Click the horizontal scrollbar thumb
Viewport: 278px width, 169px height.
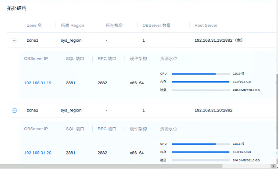click(x=111, y=166)
